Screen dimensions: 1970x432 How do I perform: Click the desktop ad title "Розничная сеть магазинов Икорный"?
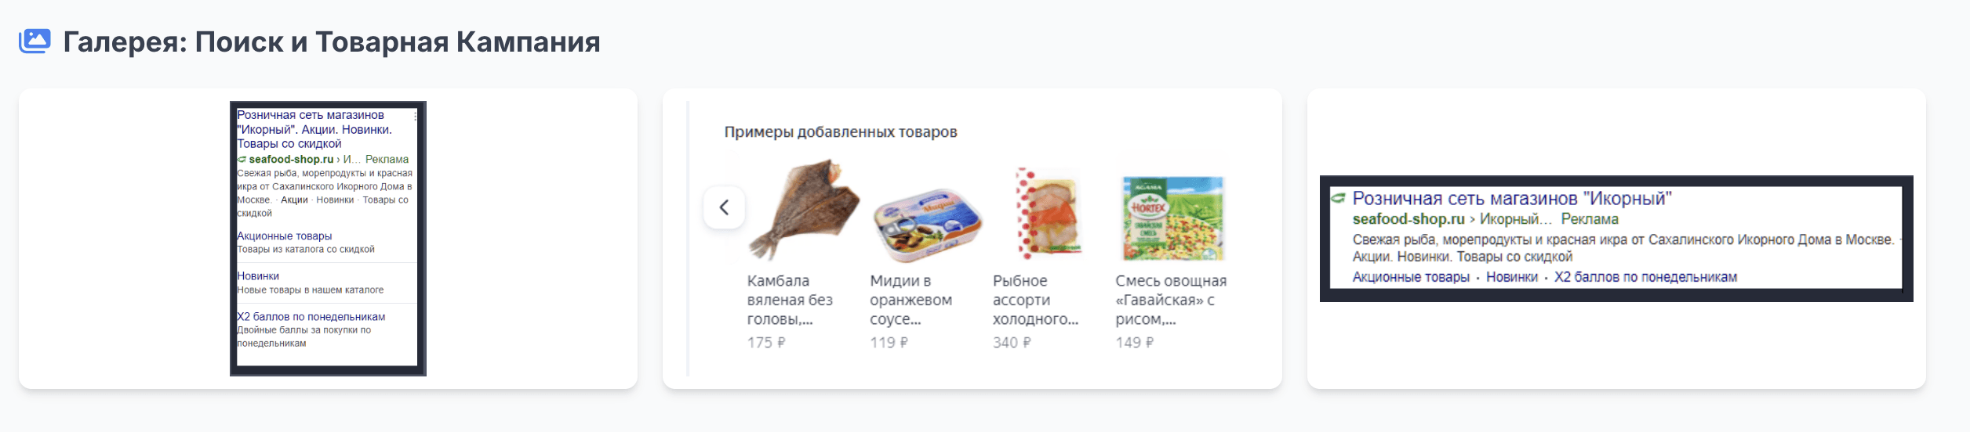[x=1512, y=198]
